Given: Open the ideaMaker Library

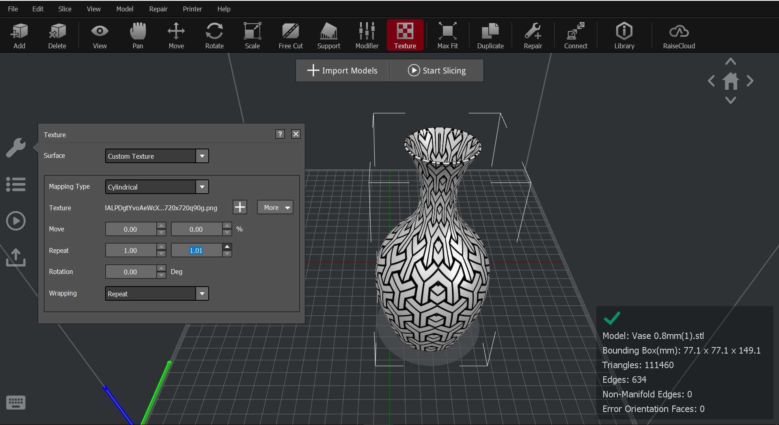Looking at the screenshot, I should click(624, 35).
